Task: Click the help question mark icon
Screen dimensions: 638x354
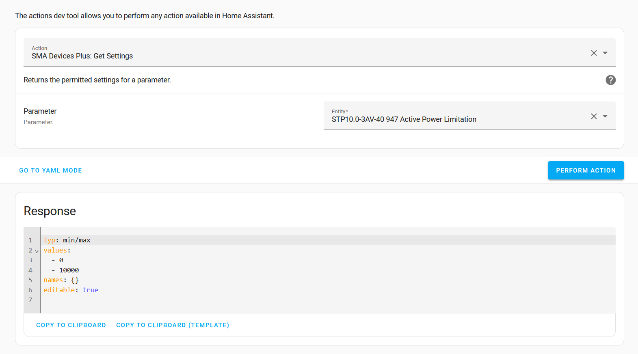Action: pyautogui.click(x=610, y=80)
